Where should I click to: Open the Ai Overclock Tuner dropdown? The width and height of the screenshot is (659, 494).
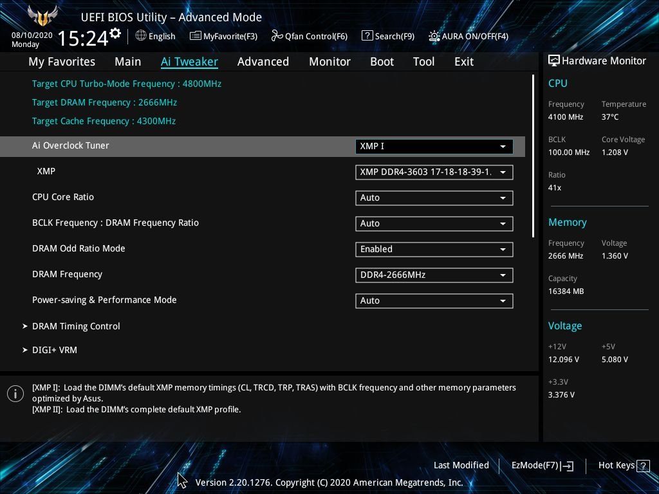[x=434, y=147]
